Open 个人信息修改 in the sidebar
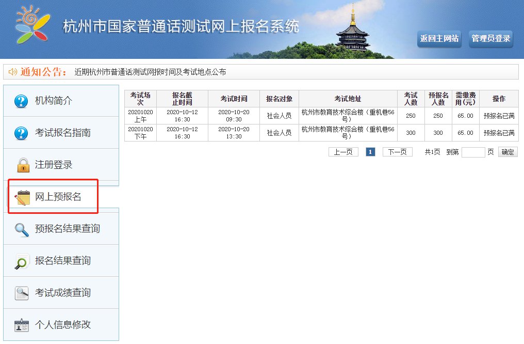The width and height of the screenshot is (524, 344). [x=61, y=324]
